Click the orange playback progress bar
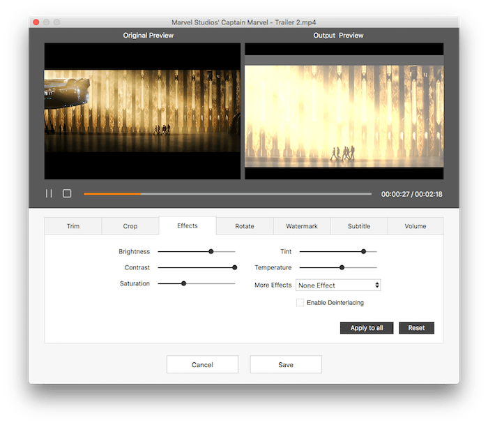Viewport: 488px width, 425px height. click(x=227, y=194)
